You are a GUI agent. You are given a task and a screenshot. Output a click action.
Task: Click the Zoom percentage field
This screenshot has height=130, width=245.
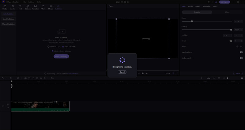238,21
